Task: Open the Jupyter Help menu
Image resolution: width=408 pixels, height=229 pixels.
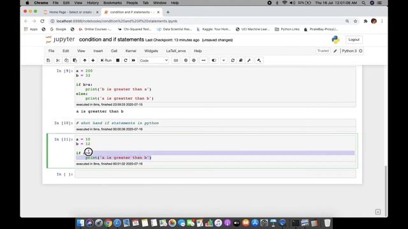Action: tap(198, 51)
